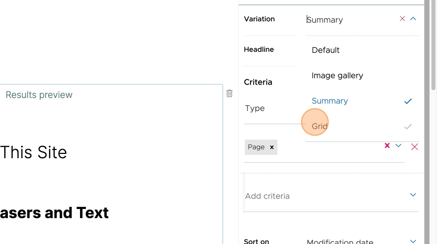Open the Add criteria dropdown
Screen dimensions: 437x244
click(x=331, y=196)
